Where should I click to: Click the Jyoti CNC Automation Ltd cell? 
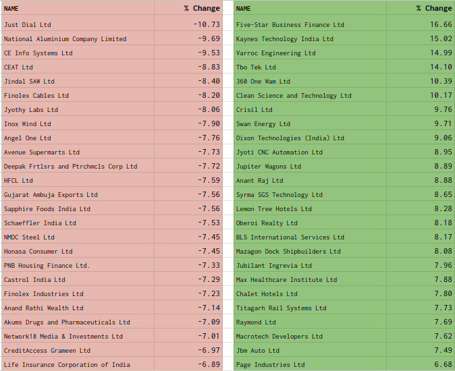point(310,152)
